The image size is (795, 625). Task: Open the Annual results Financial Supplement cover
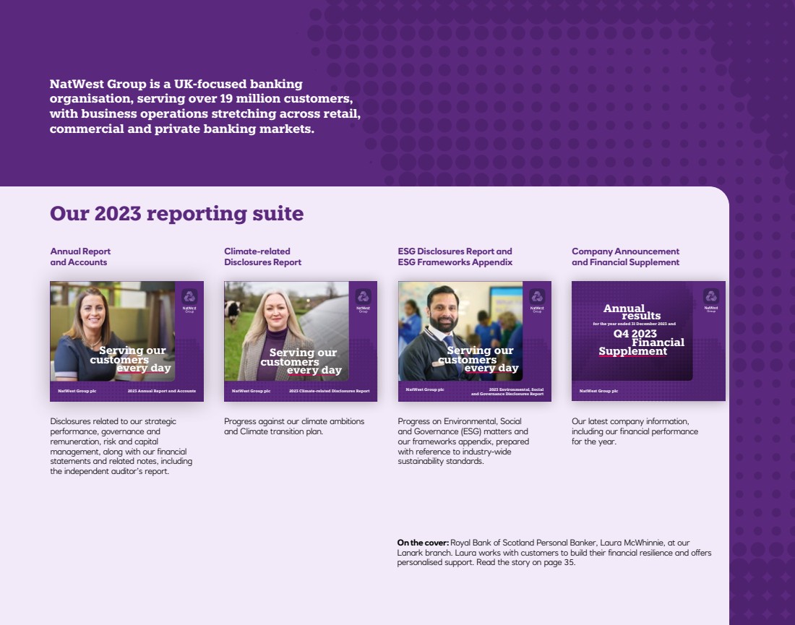pyautogui.click(x=648, y=341)
